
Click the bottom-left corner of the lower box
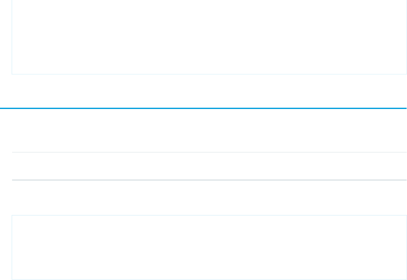pyautogui.click(x=12, y=279)
